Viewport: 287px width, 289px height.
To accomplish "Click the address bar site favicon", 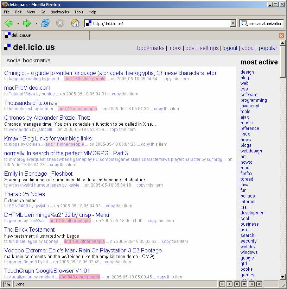I will (x=89, y=23).
